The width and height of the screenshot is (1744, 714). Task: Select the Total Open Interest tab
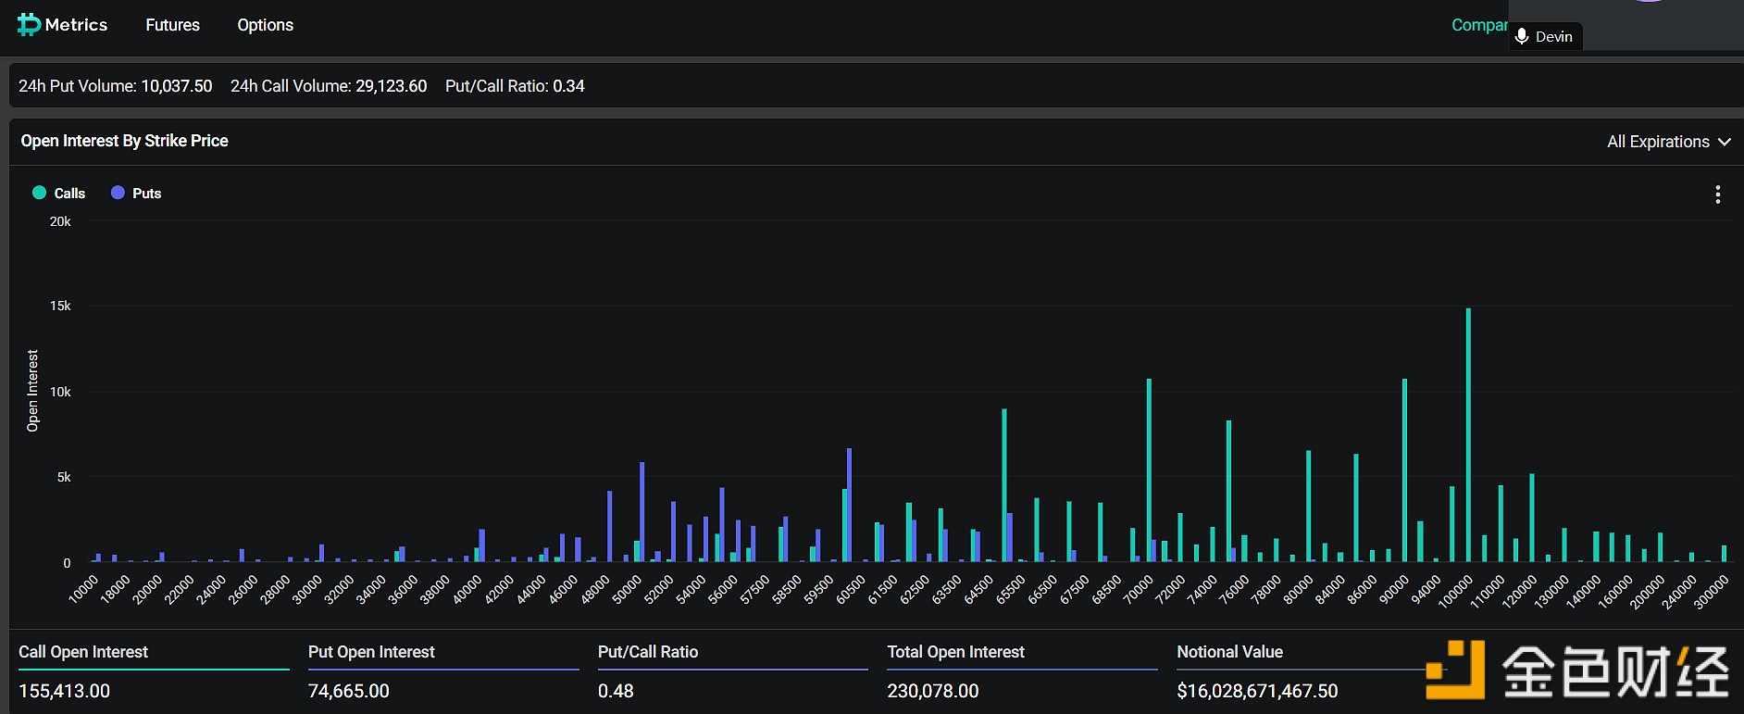(x=1022, y=655)
